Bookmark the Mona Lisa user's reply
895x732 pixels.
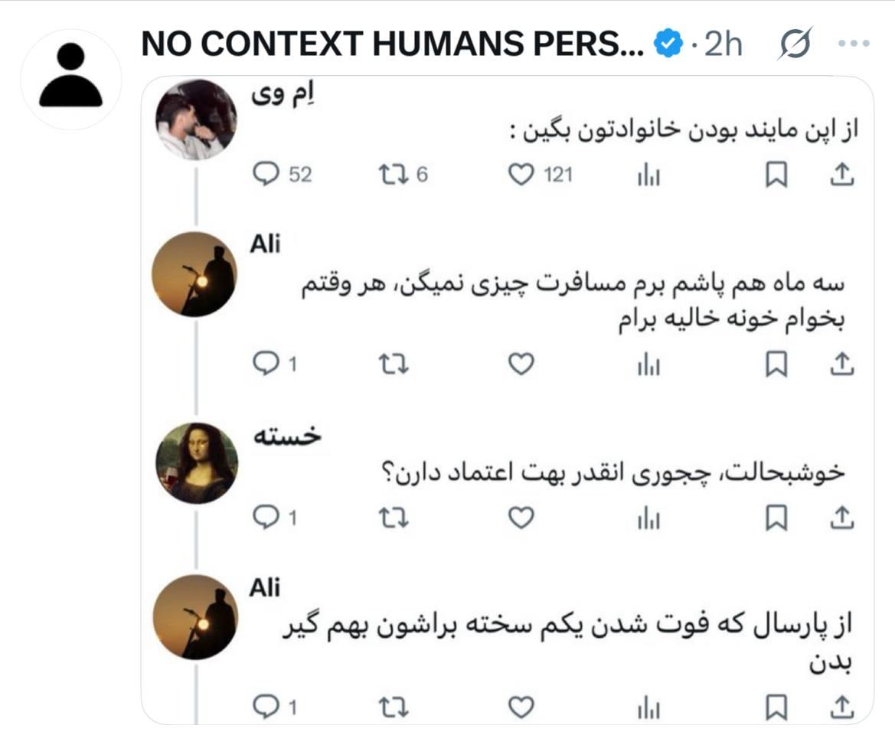[x=776, y=518]
